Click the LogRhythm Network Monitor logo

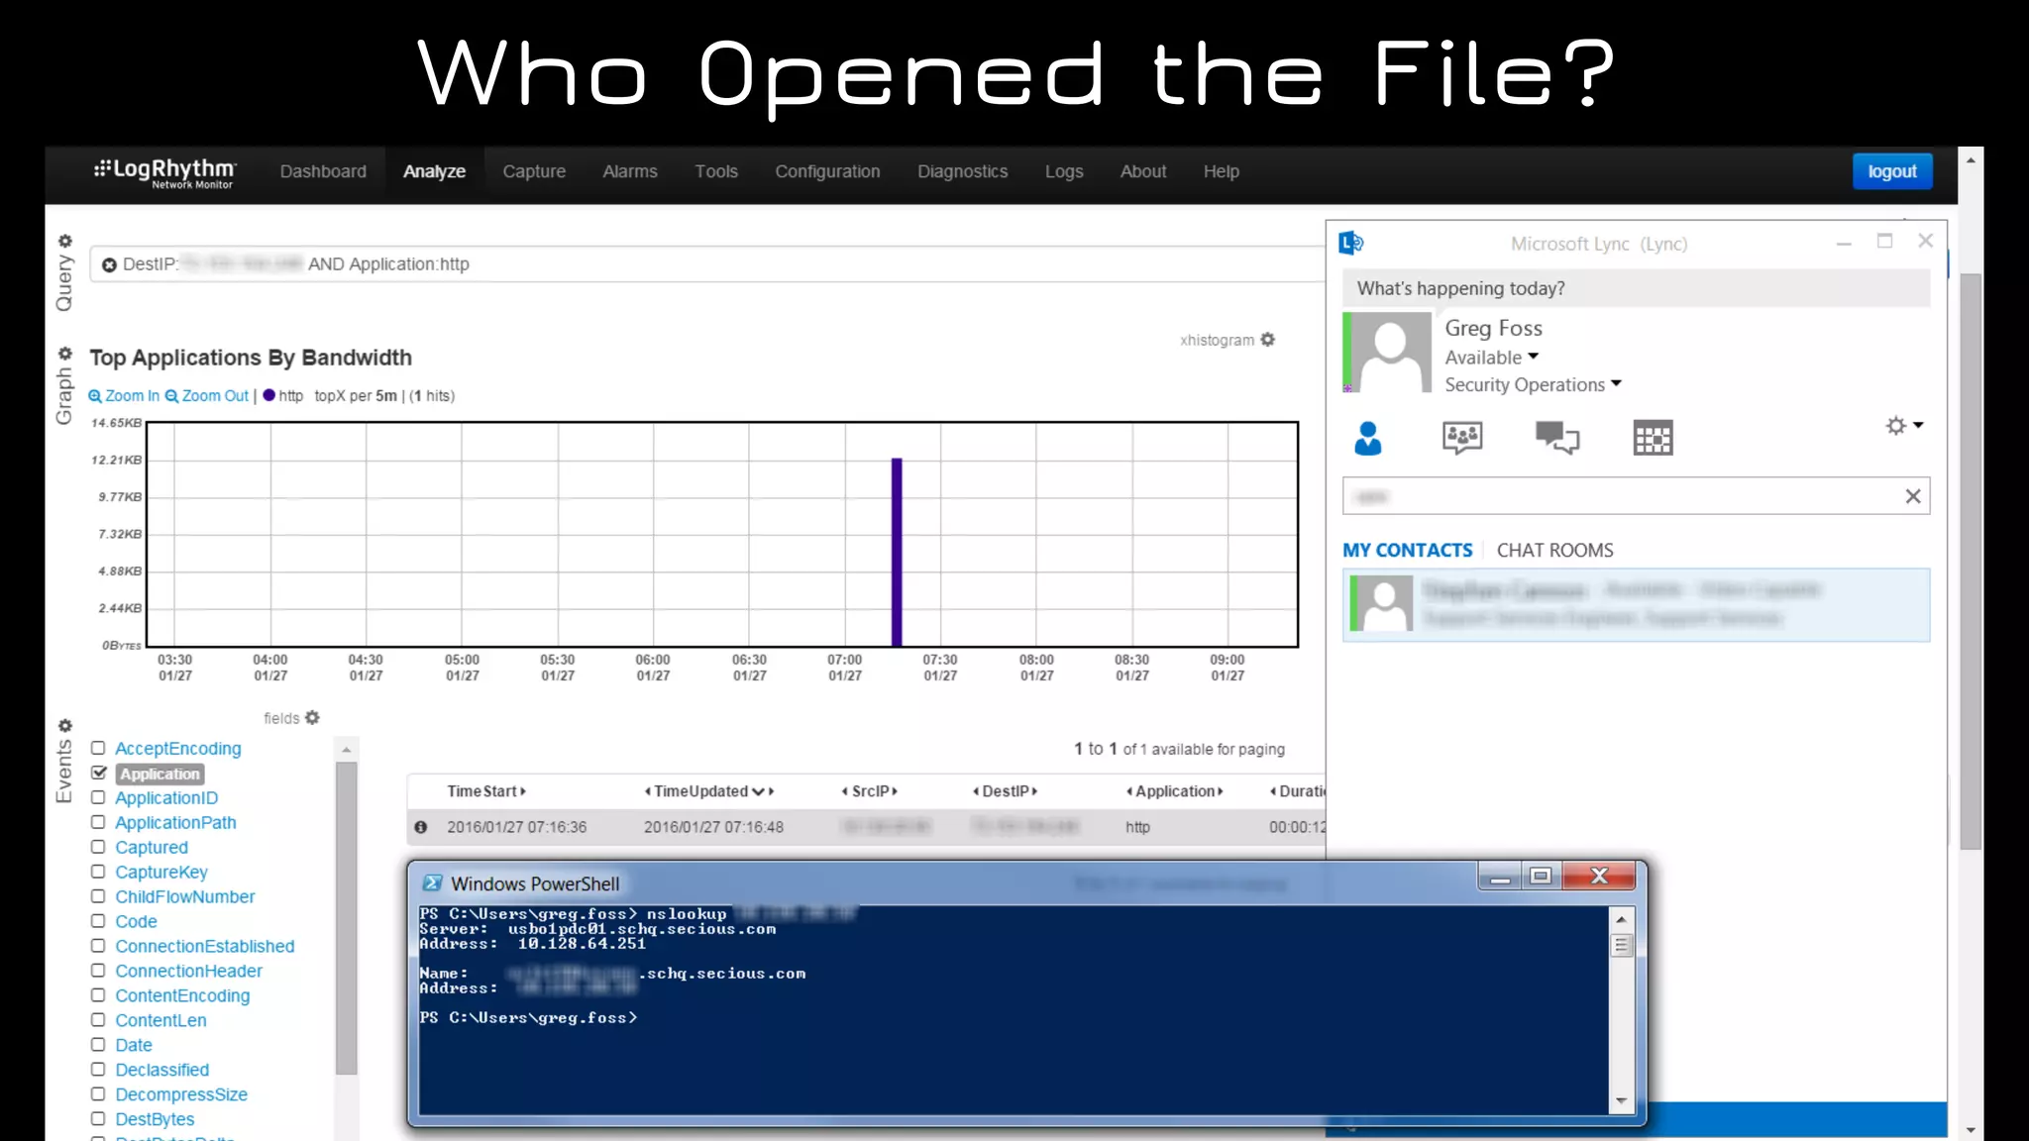click(165, 172)
